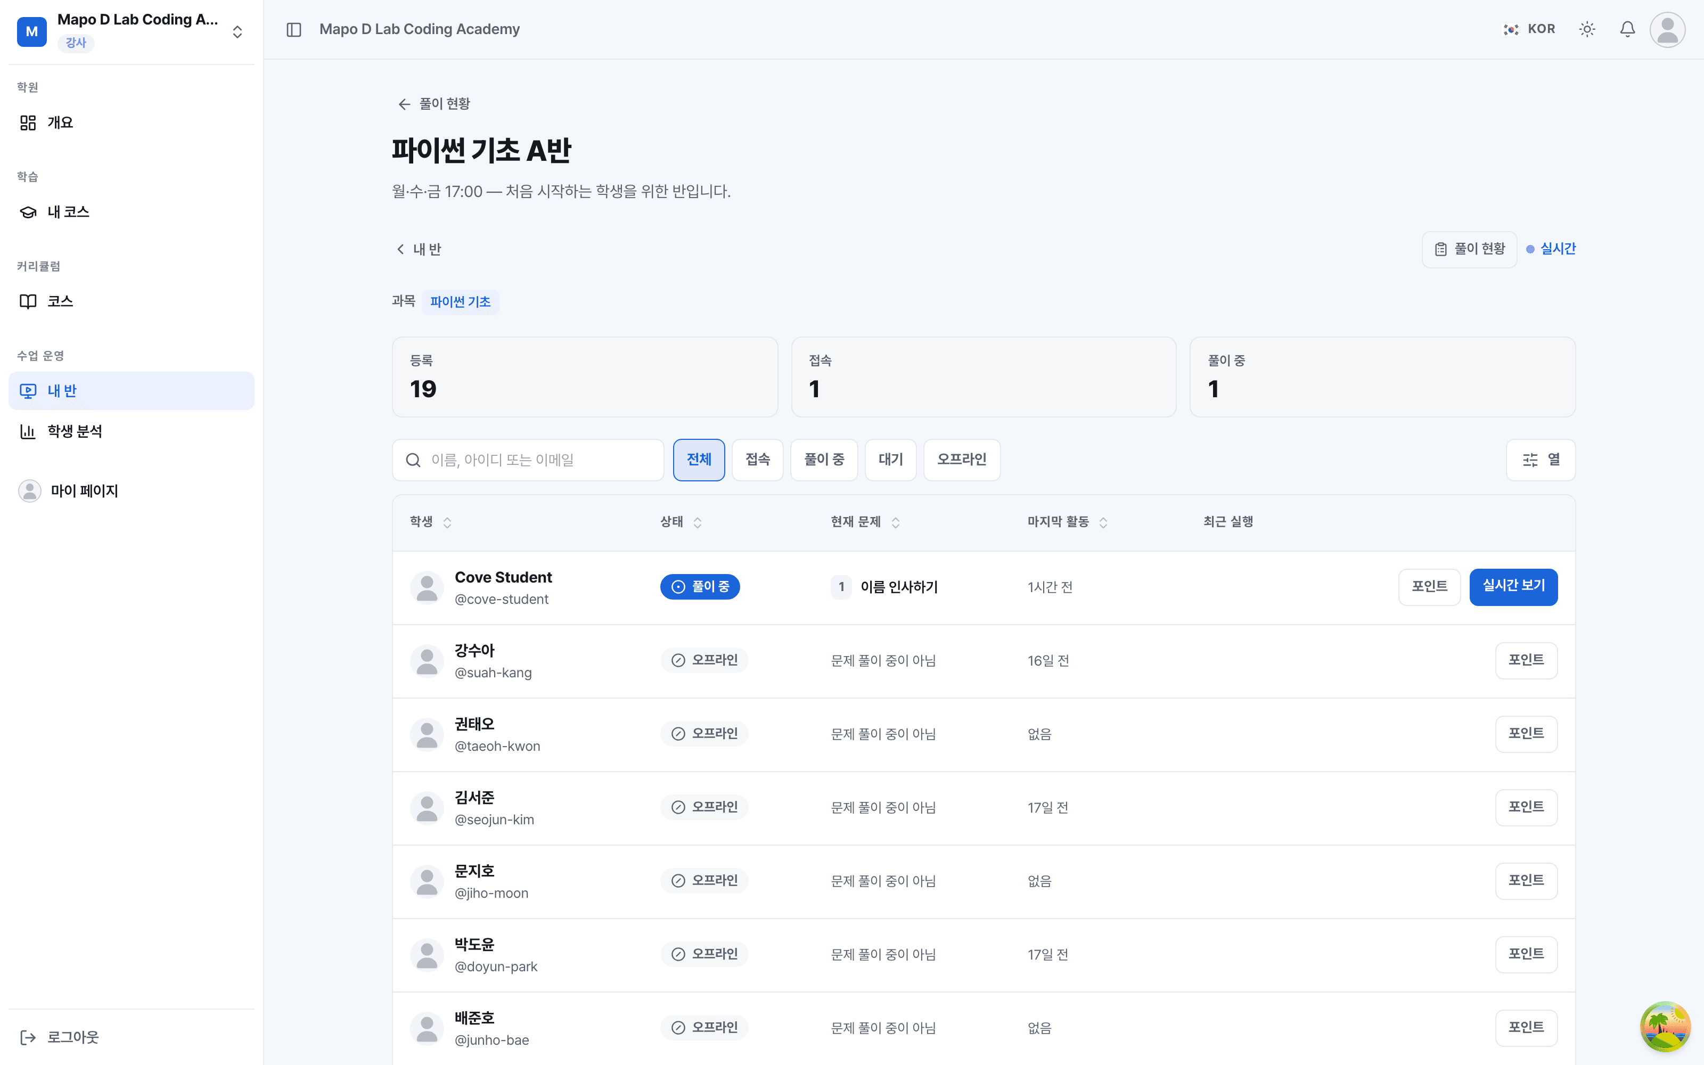1704x1065 pixels.
Task: Filter students by 오프라인
Action: 962,460
